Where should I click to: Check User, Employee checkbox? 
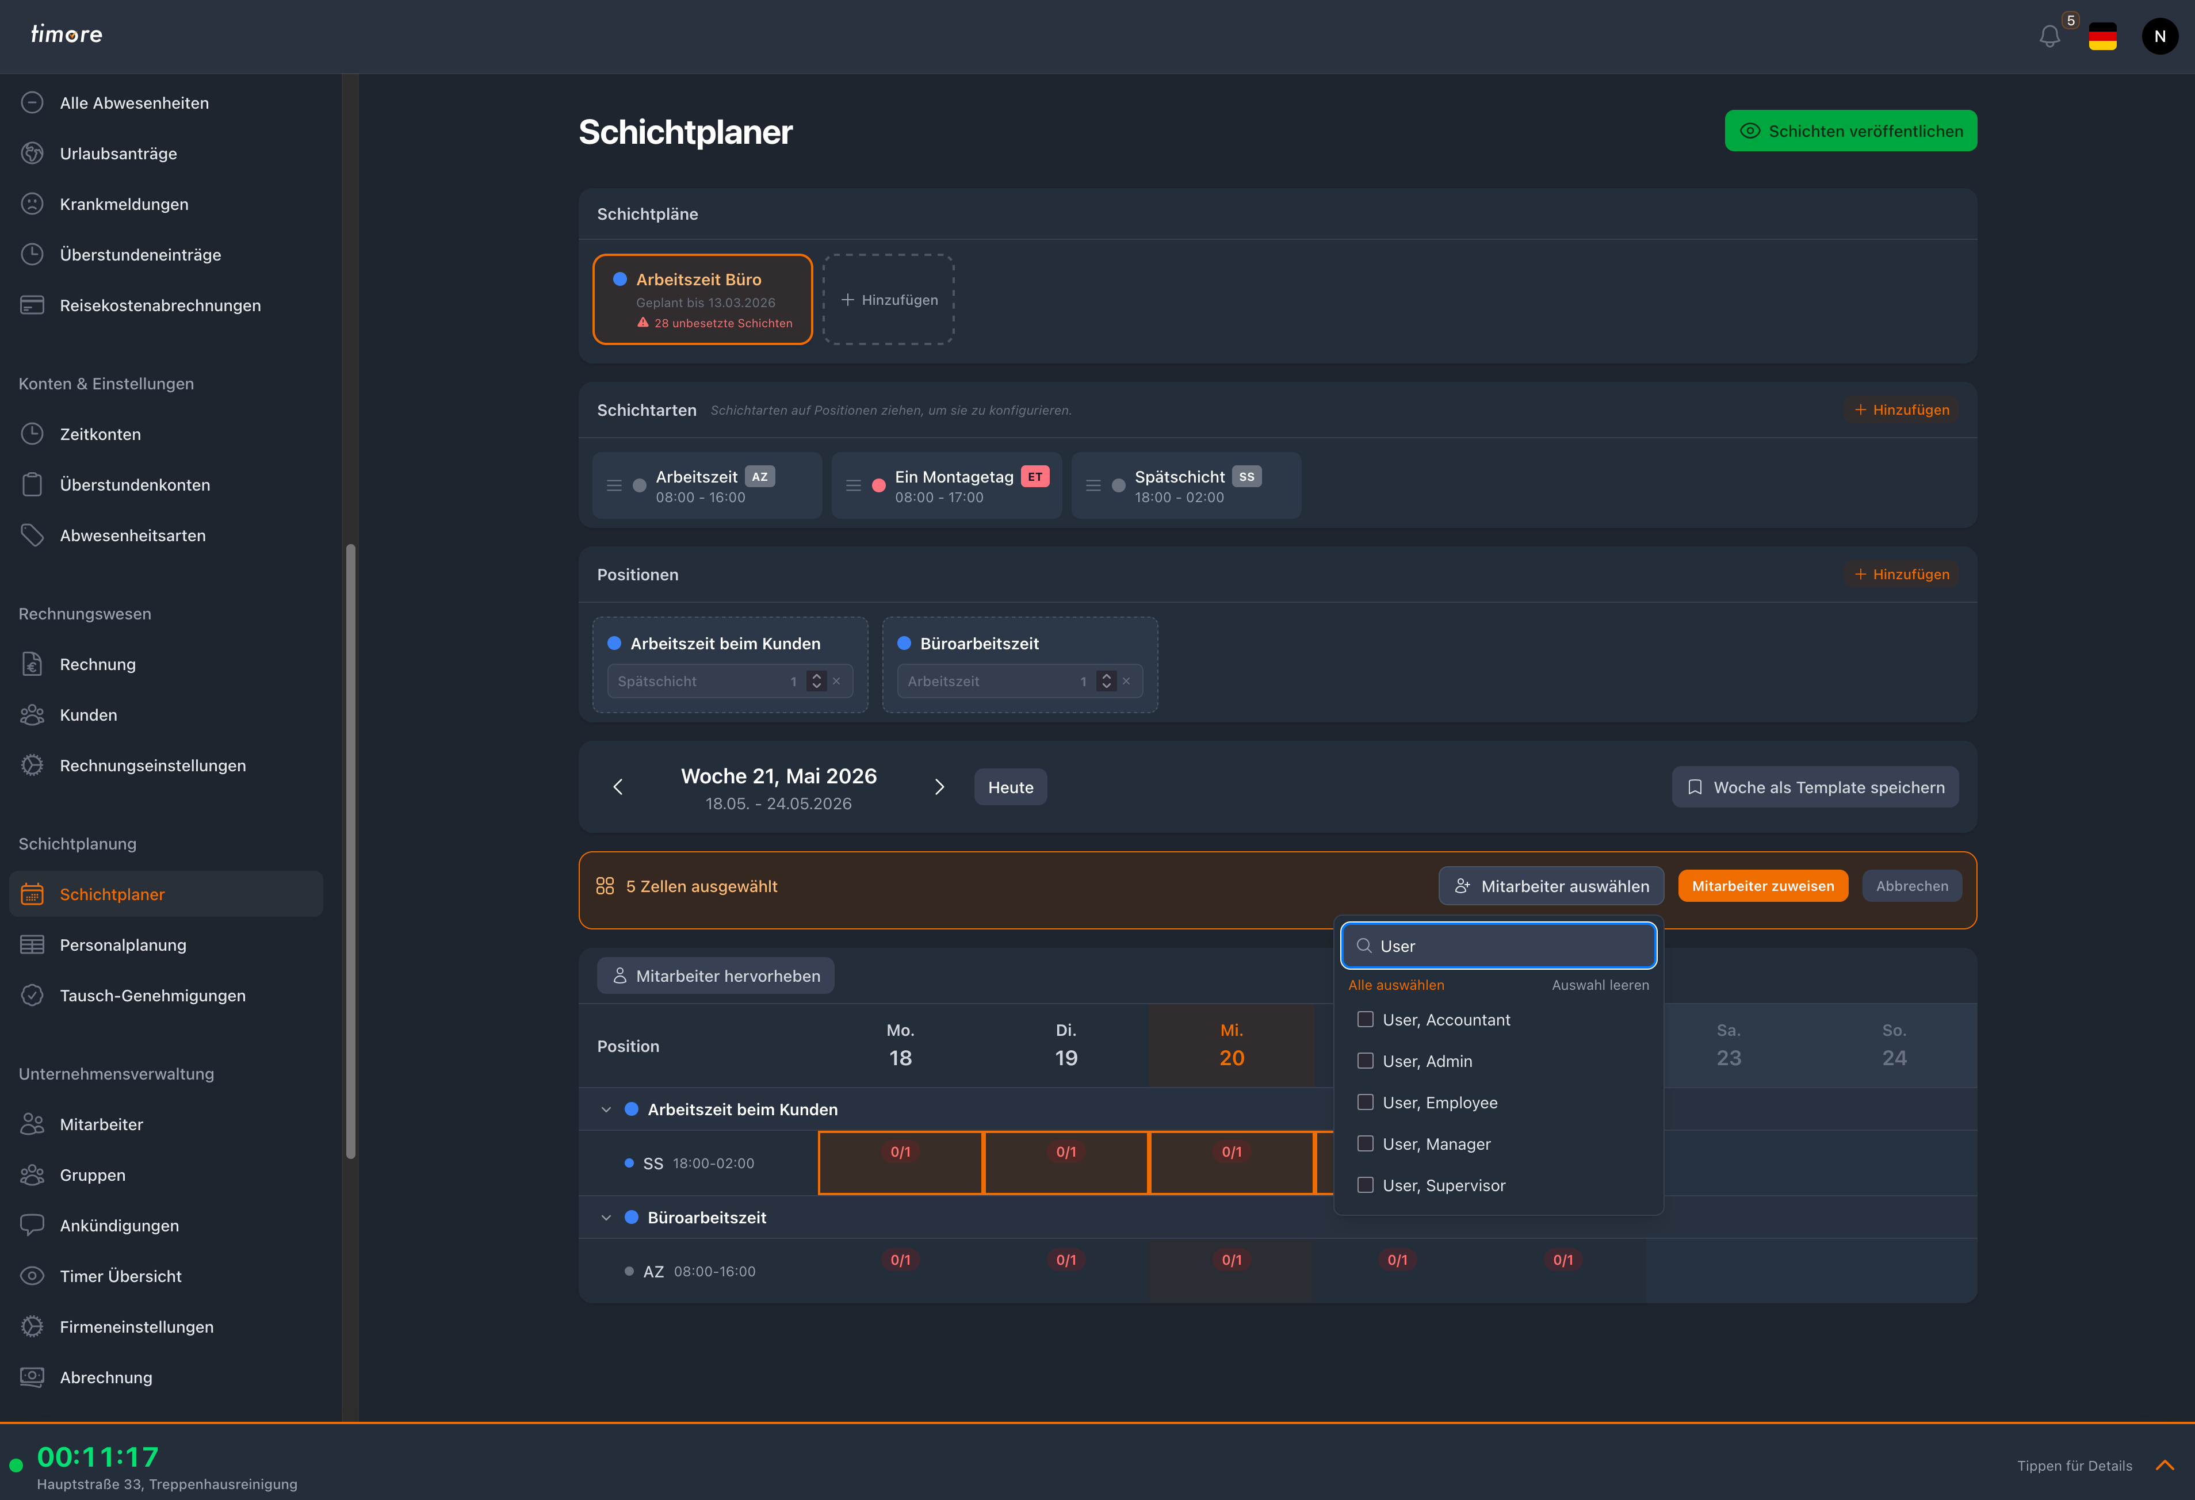click(x=1365, y=1103)
